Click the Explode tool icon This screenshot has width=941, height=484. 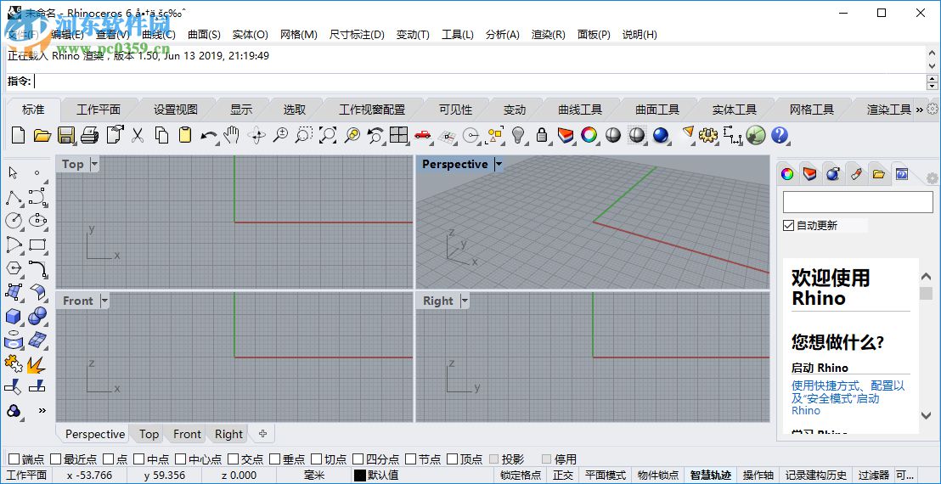37,364
